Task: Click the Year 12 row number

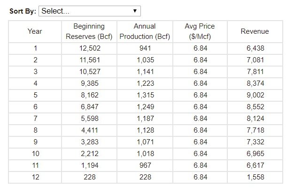Action: tap(35, 177)
